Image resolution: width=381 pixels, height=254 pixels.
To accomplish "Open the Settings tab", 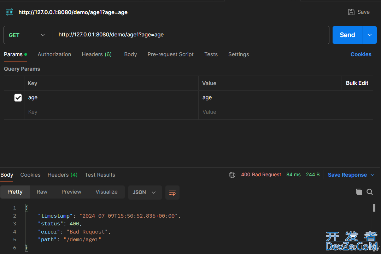I will (x=239, y=54).
